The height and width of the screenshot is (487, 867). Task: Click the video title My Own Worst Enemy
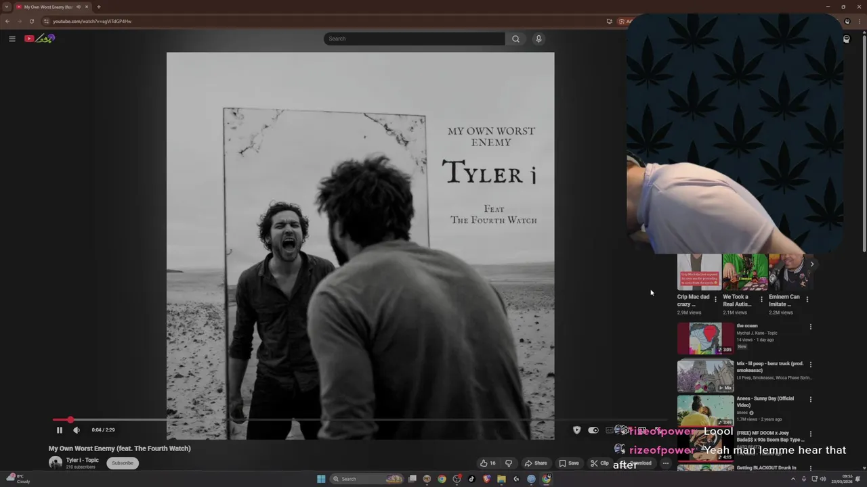[x=119, y=448]
